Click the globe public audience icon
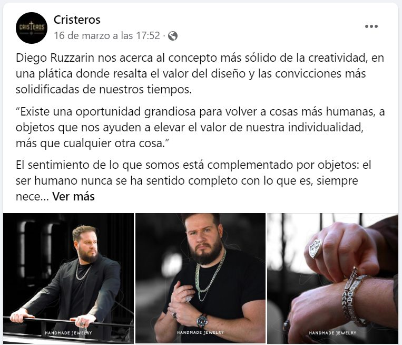 pos(173,36)
